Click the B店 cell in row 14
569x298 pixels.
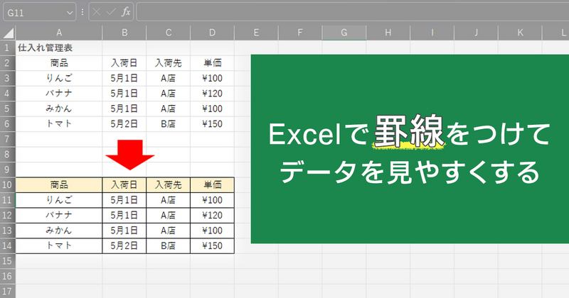(168, 245)
